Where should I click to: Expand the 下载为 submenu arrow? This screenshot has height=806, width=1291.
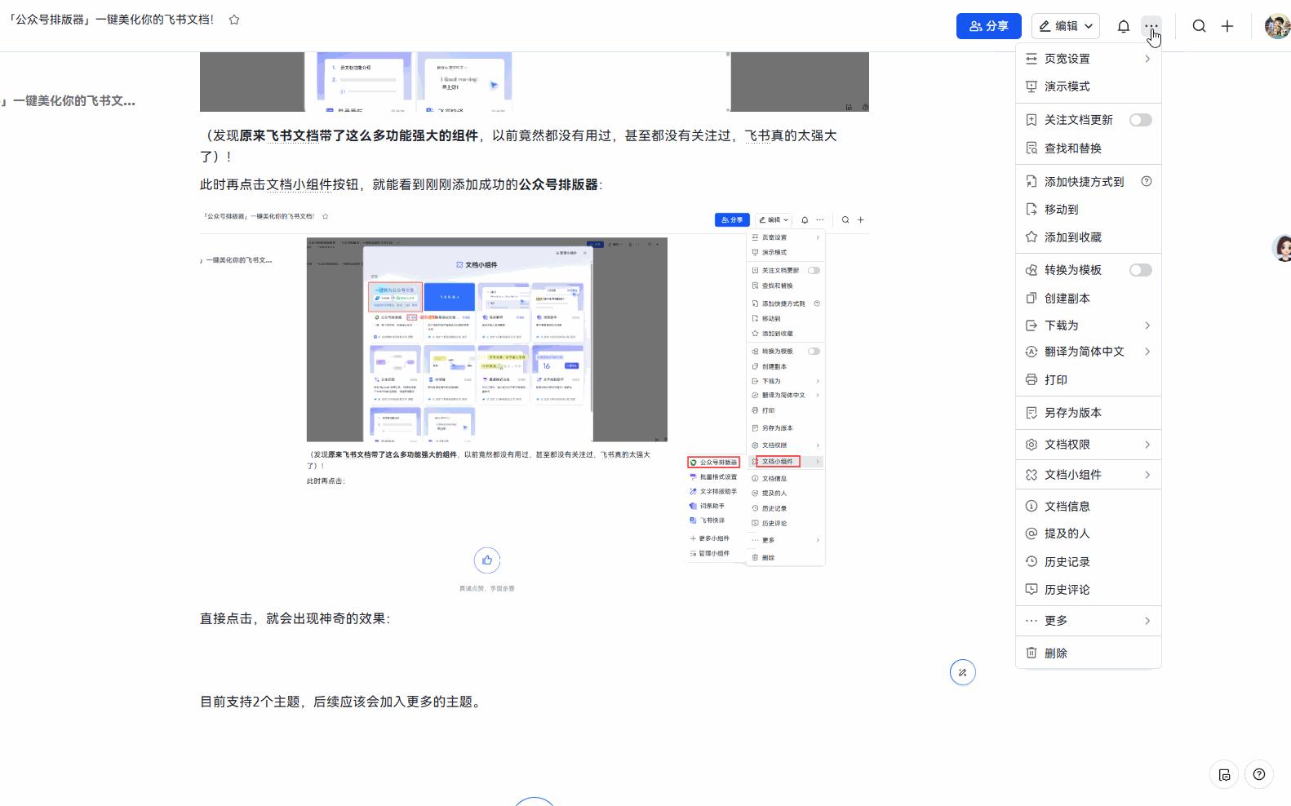point(1147,325)
